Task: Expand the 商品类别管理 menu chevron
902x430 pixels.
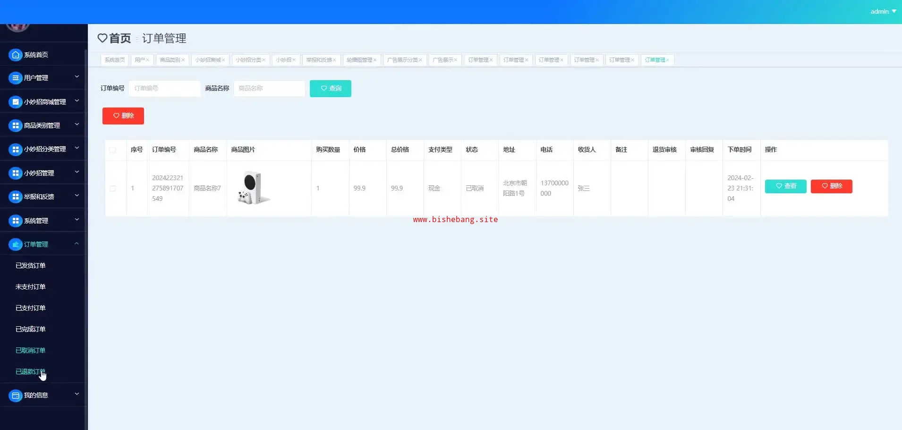Action: [77, 124]
